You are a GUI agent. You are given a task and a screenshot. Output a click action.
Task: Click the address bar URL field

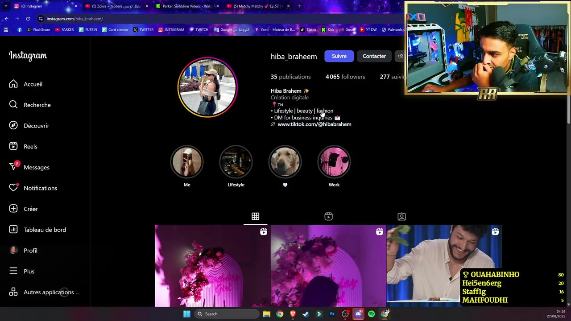219,19
